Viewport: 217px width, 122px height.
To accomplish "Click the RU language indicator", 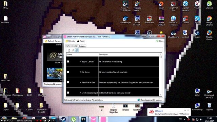I will 180,119.
